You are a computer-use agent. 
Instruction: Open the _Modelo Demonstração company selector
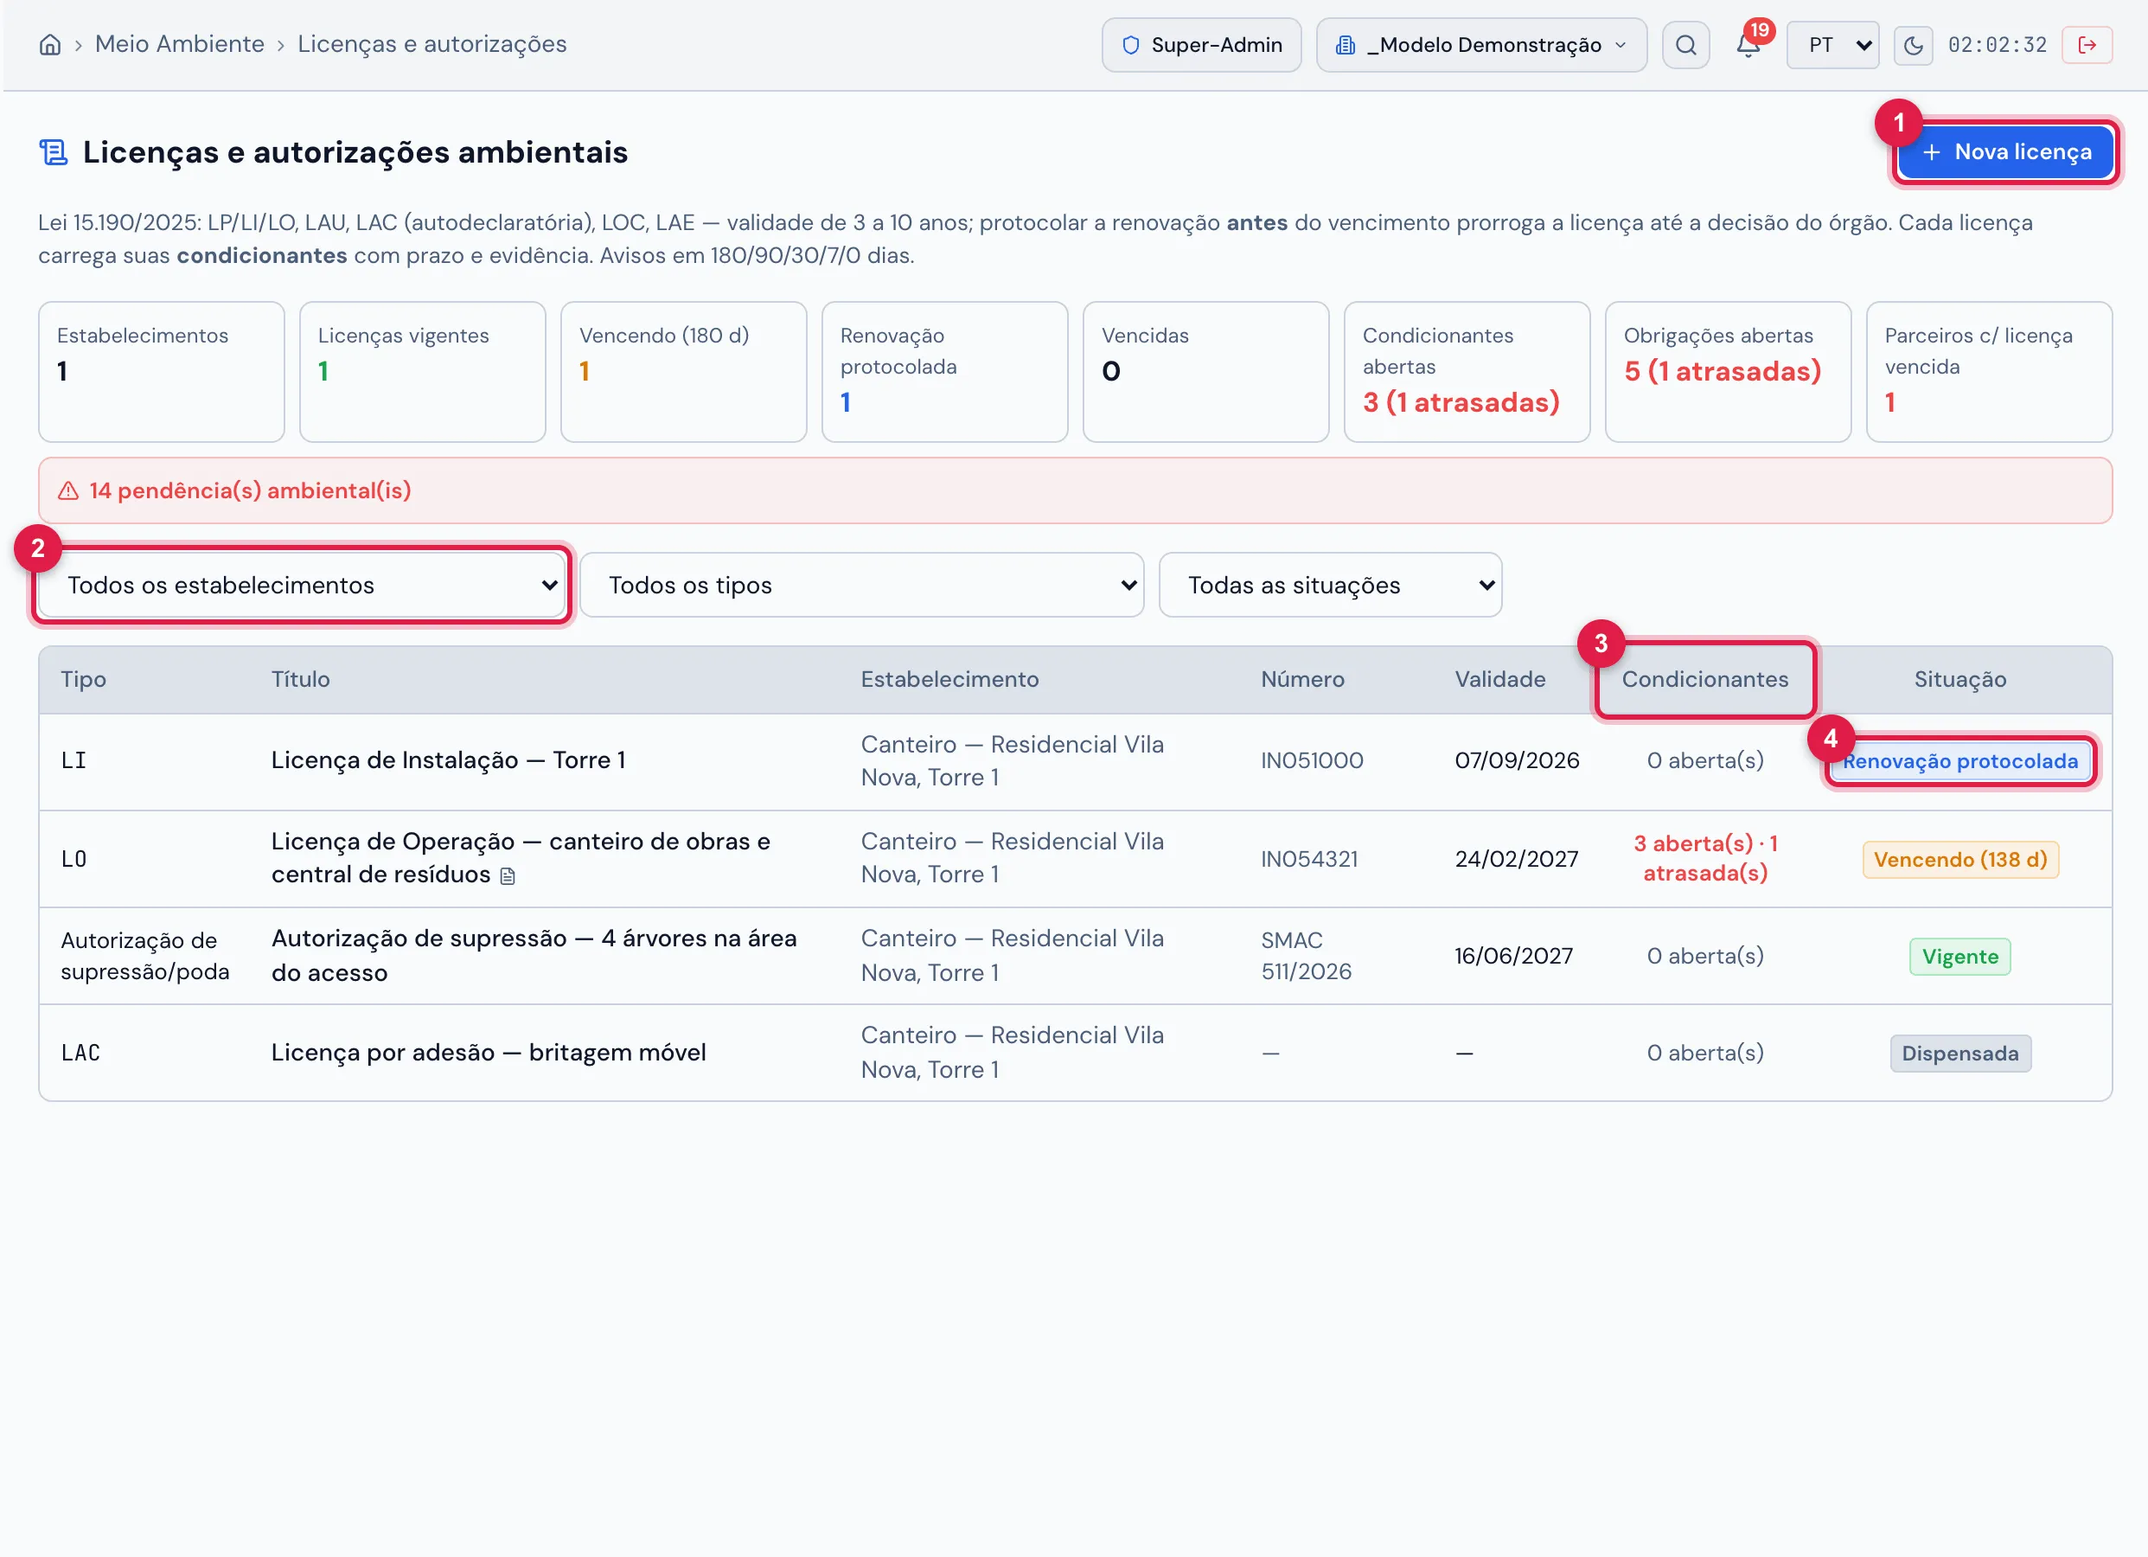pyautogui.click(x=1480, y=44)
